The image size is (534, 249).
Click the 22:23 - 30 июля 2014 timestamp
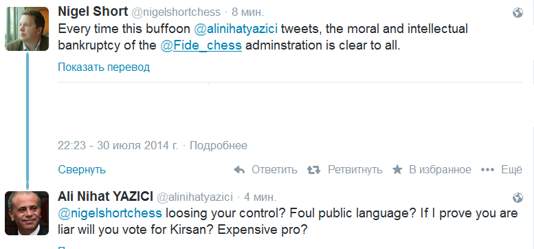pos(118,146)
